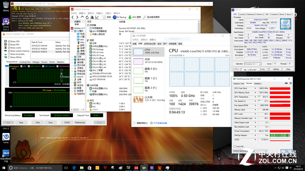This screenshot has width=305, height=171.
Task: Switch to Statistics tab in stability test
Action: (61, 62)
